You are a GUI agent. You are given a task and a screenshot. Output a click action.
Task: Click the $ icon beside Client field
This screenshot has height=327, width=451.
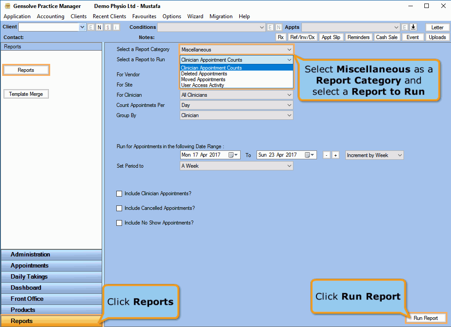[108, 28]
